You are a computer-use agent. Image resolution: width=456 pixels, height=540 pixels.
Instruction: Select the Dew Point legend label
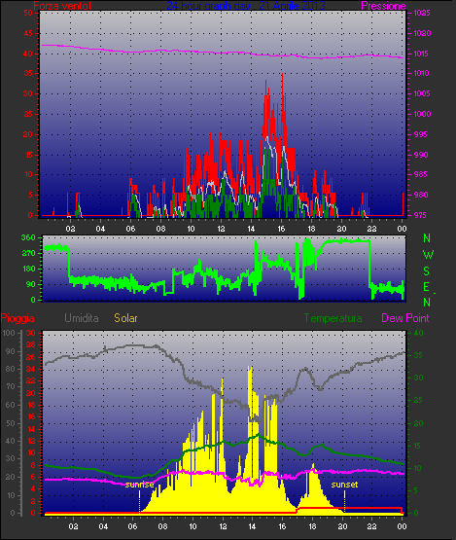tap(405, 318)
